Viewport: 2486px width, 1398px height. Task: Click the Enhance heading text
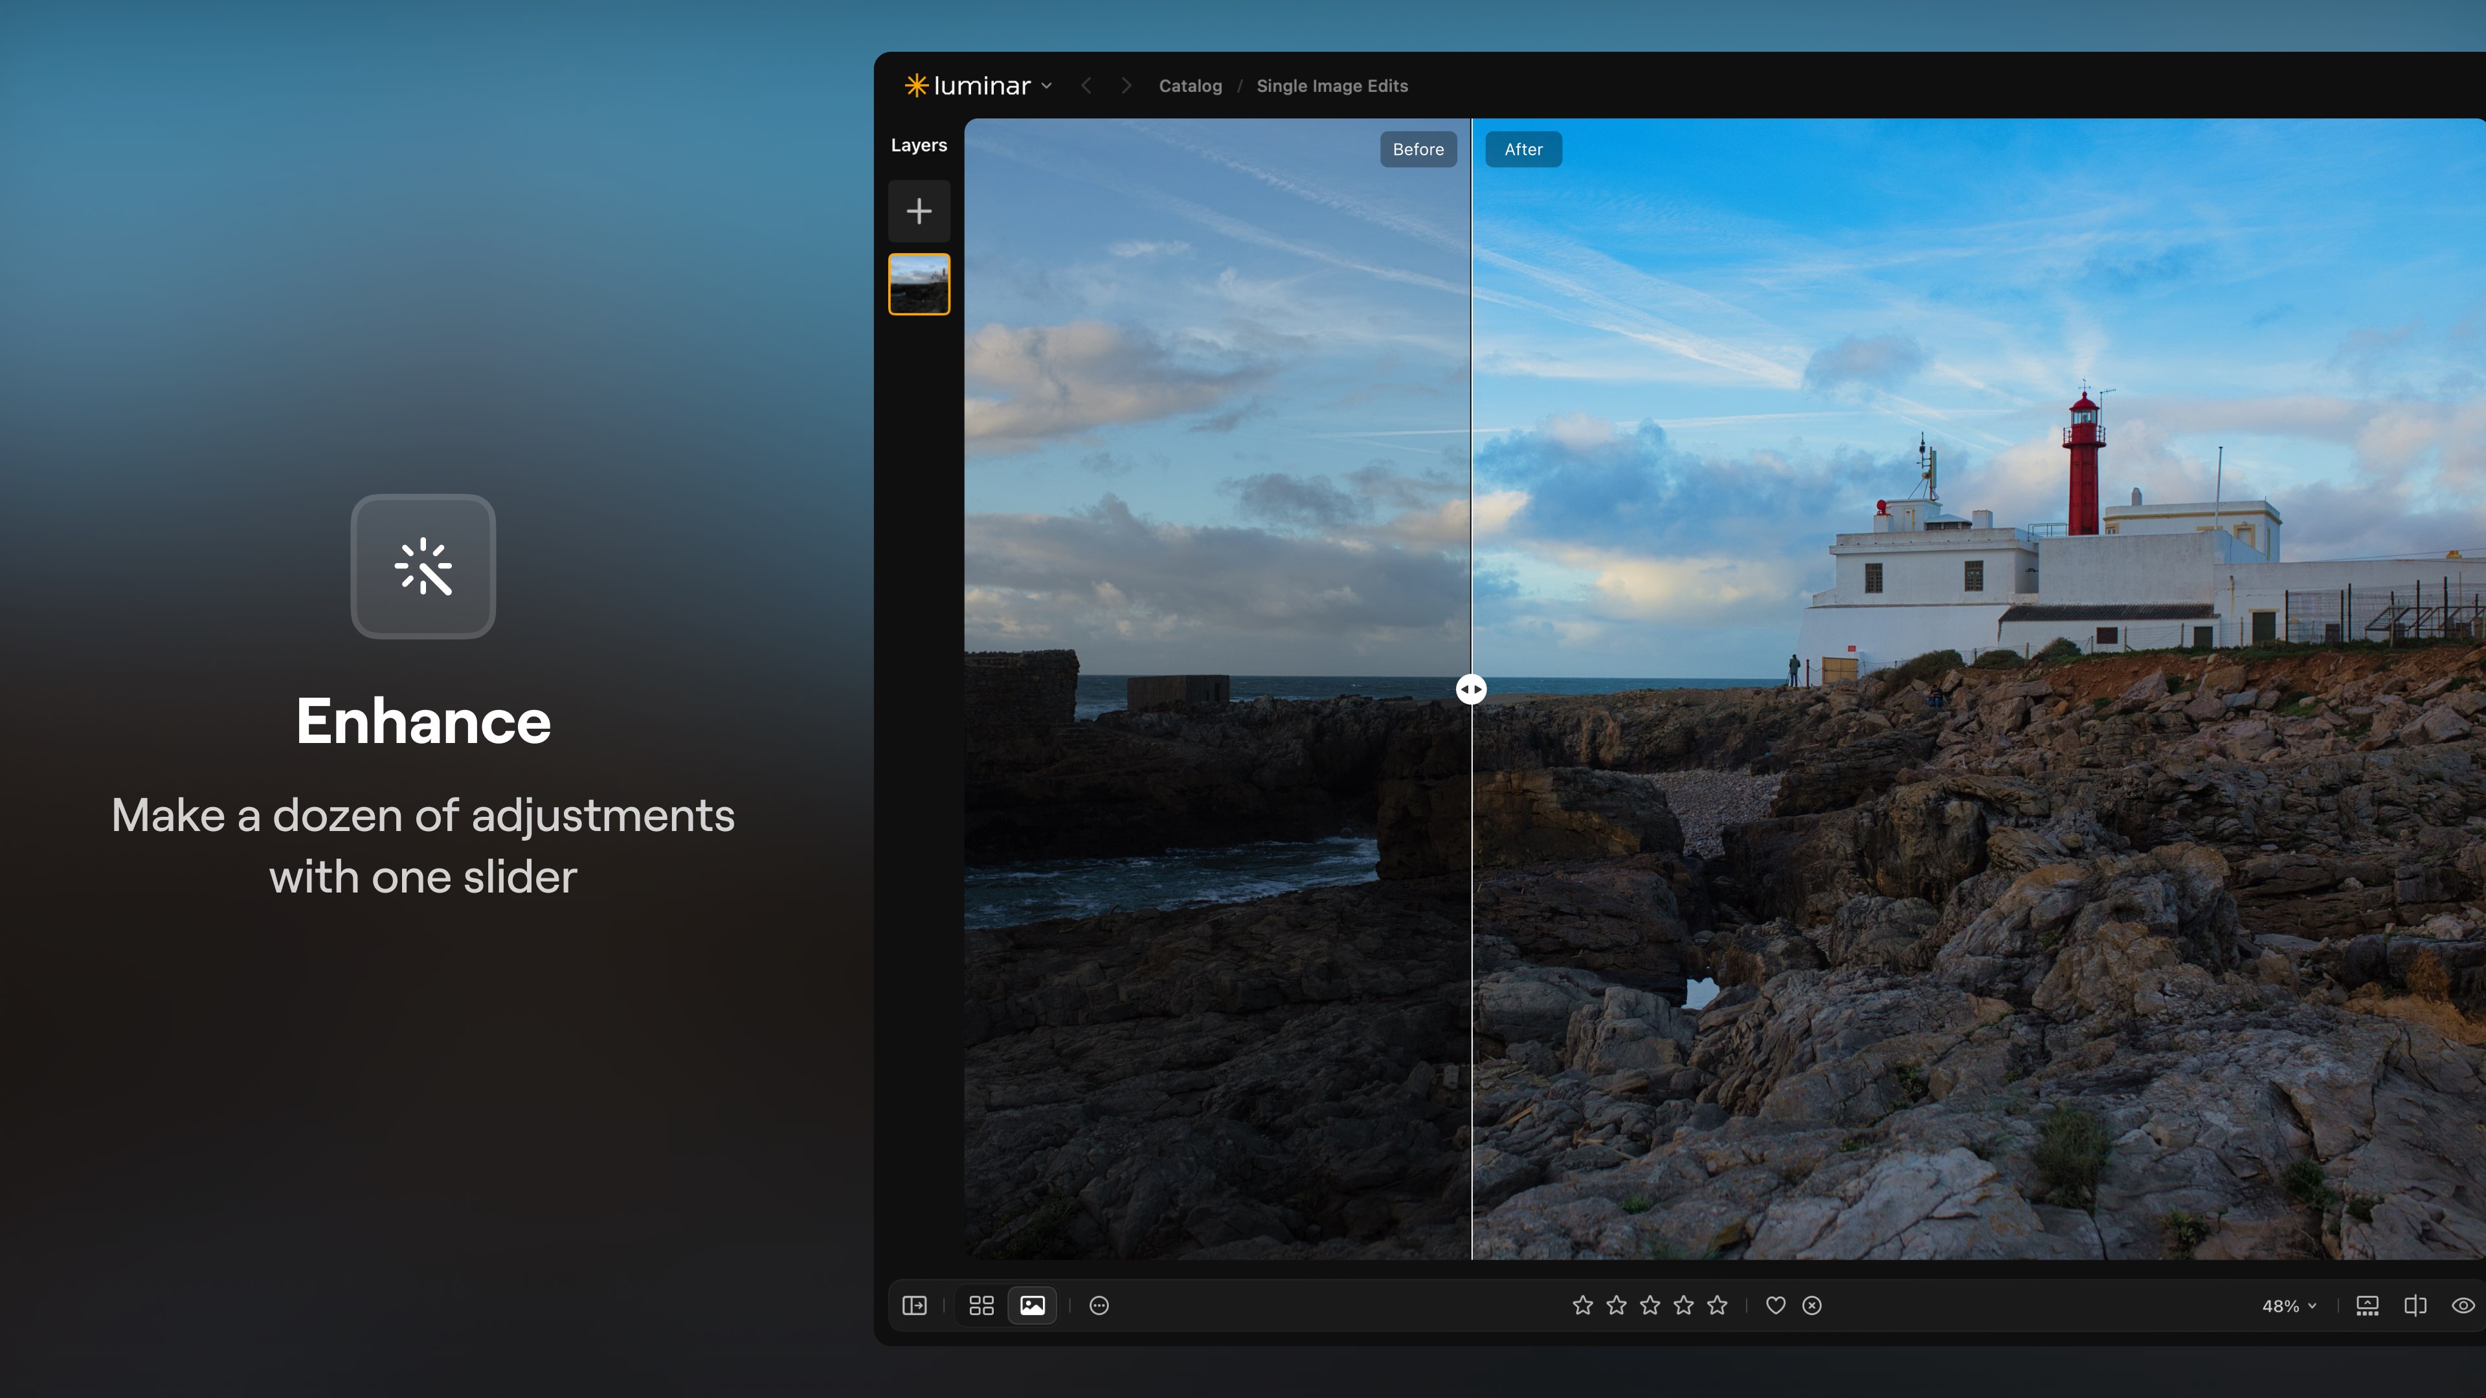tap(423, 721)
